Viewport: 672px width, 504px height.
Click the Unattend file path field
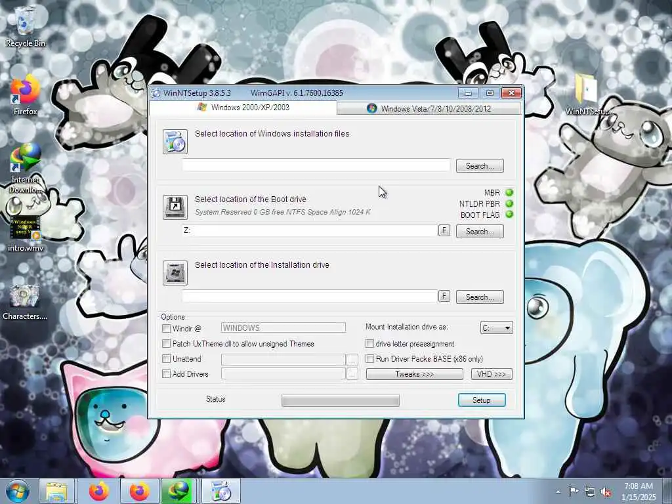(283, 359)
